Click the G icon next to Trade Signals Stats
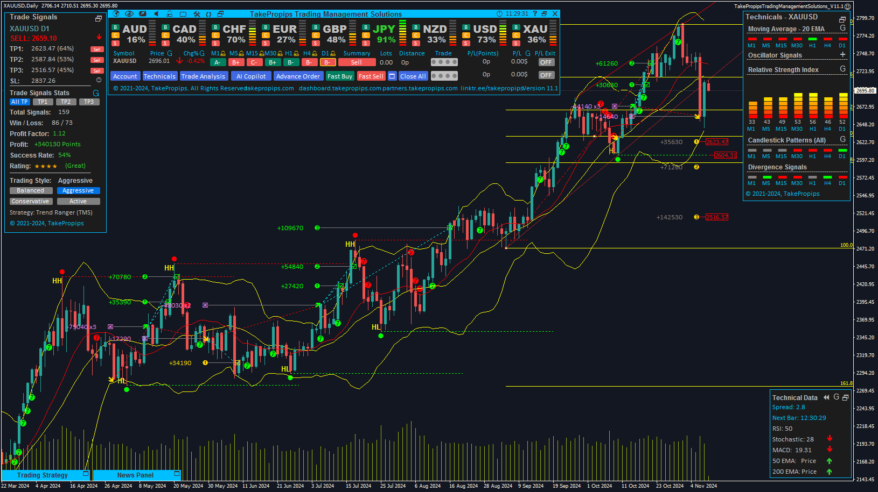 click(x=96, y=93)
